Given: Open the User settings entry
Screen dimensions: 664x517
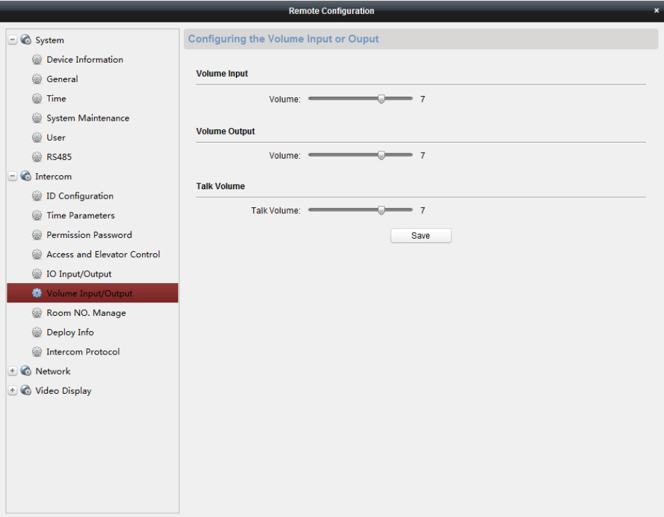Looking at the screenshot, I should [56, 137].
